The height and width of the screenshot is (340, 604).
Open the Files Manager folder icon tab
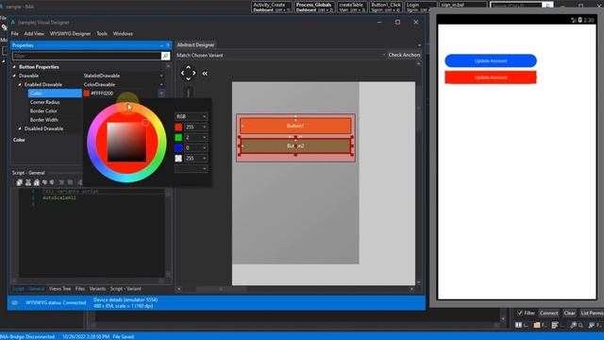(x=537, y=325)
